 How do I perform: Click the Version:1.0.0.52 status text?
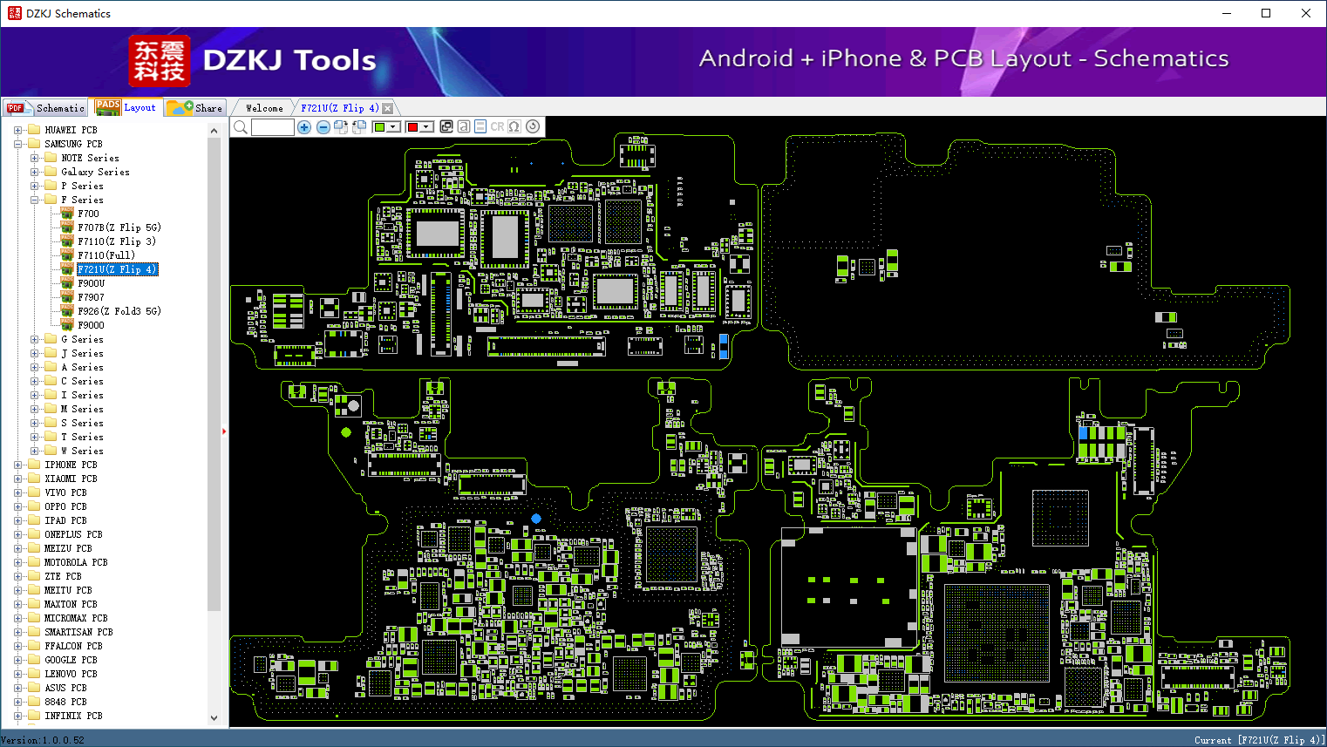43,740
